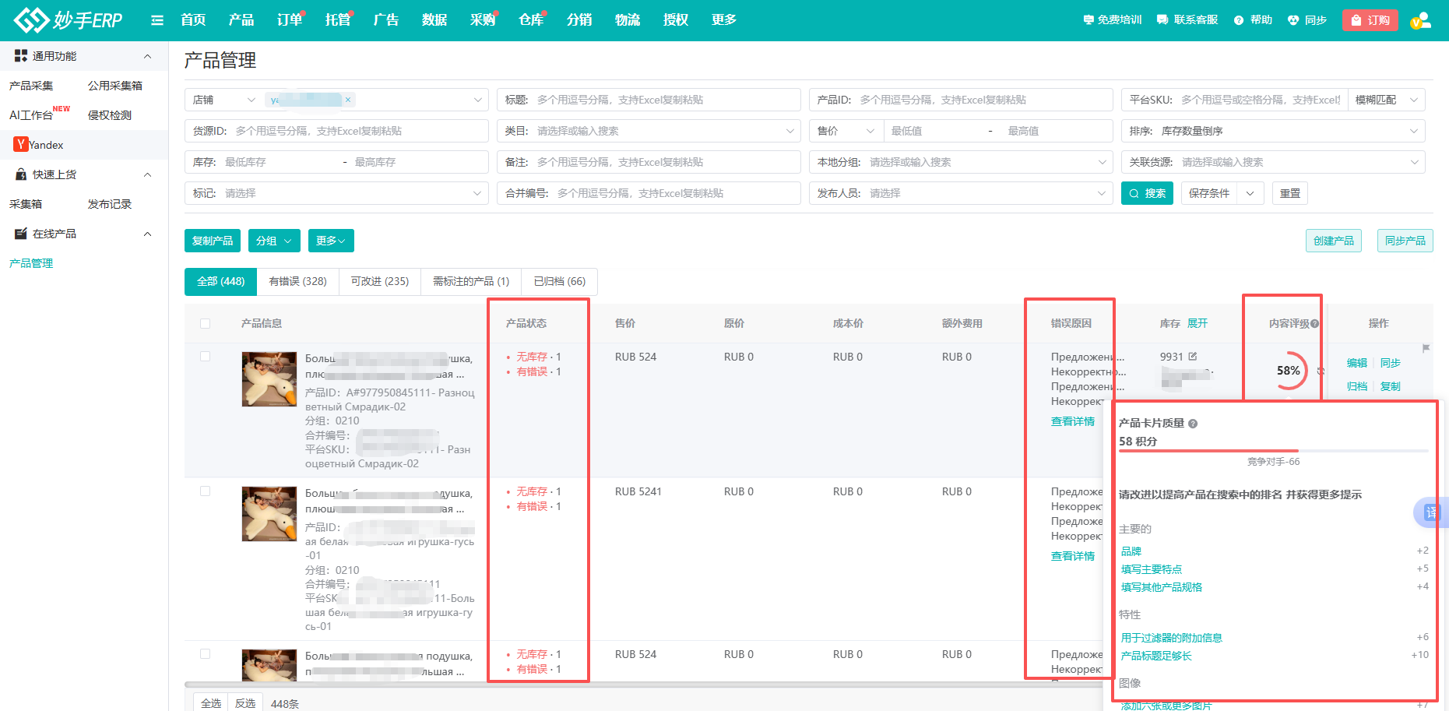The image size is (1449, 711).
Task: Refresh the 58% content rating
Action: pyautogui.click(x=1321, y=371)
